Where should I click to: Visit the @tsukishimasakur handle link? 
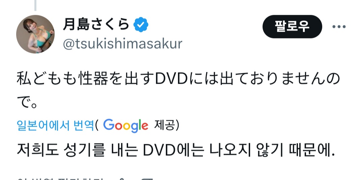(x=123, y=44)
